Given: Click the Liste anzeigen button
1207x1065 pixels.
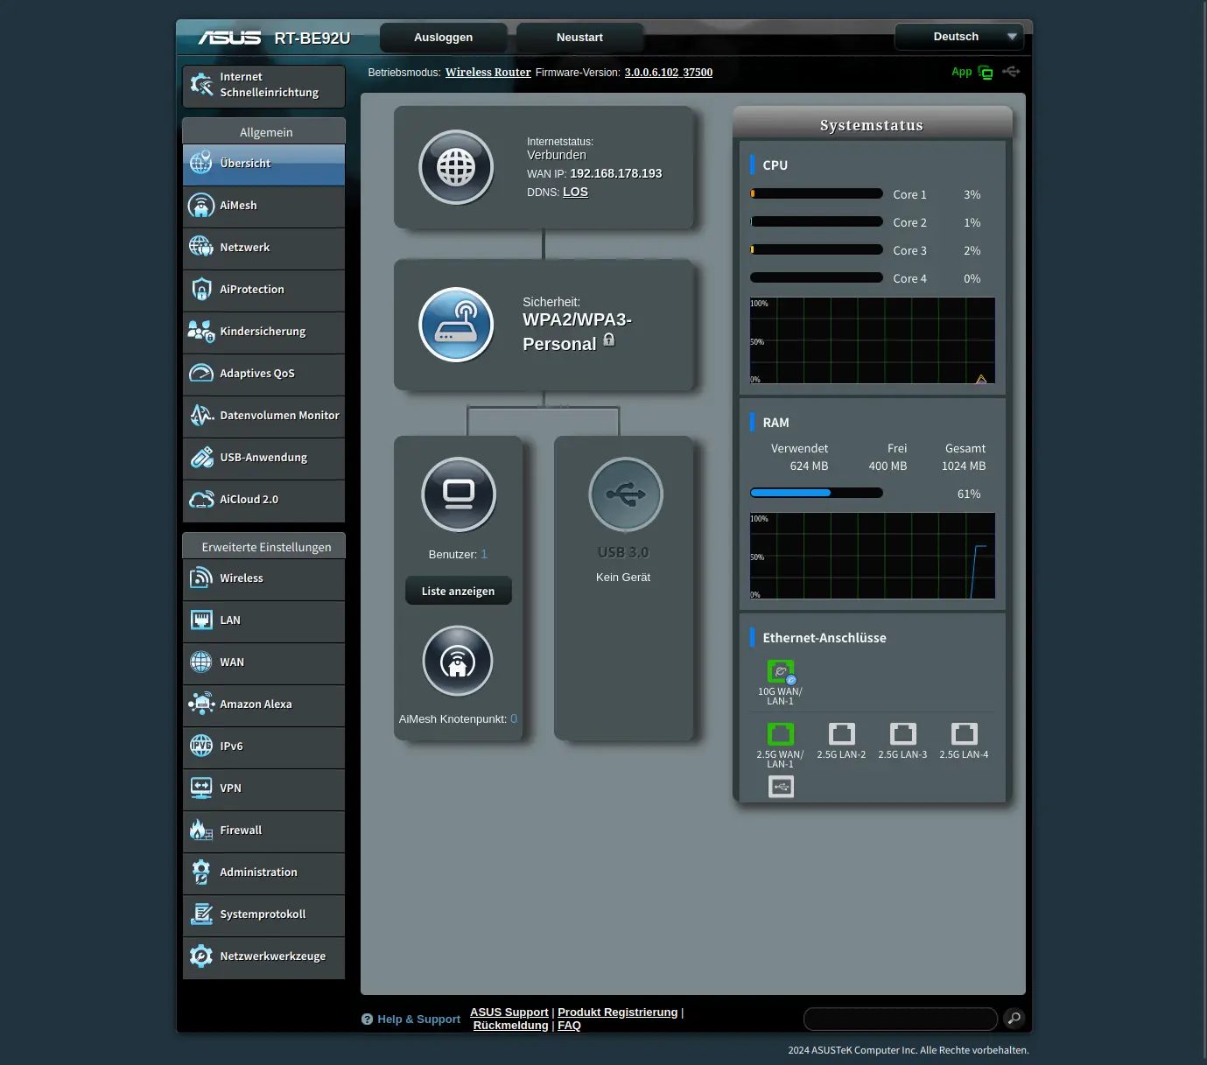Looking at the screenshot, I should [458, 592].
